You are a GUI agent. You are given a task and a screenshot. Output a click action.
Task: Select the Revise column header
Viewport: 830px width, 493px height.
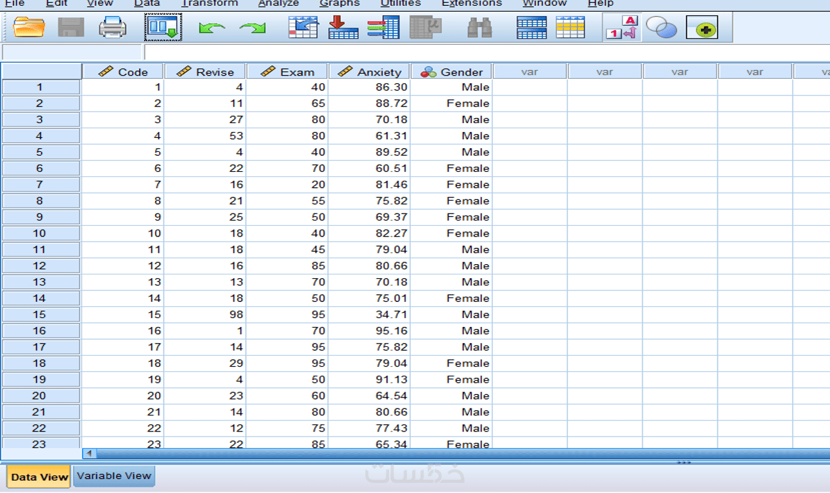point(205,72)
